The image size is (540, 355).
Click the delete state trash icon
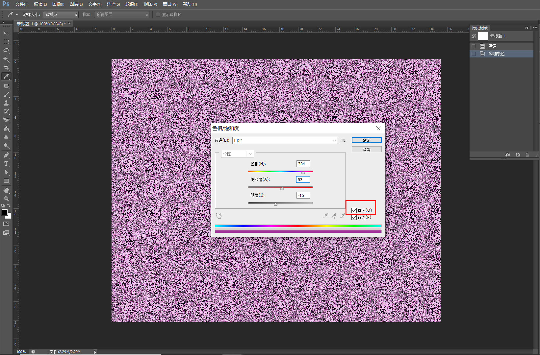click(527, 155)
